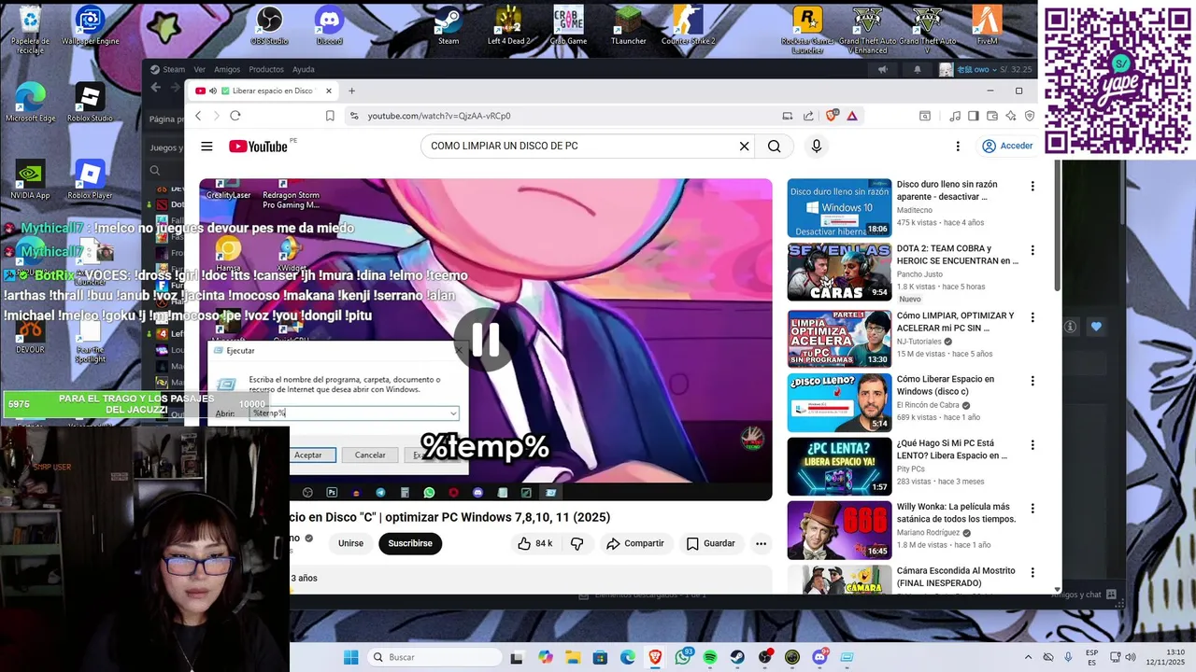The width and height of the screenshot is (1196, 672).
Task: Open options for Willy Wonka video
Action: click(1032, 508)
